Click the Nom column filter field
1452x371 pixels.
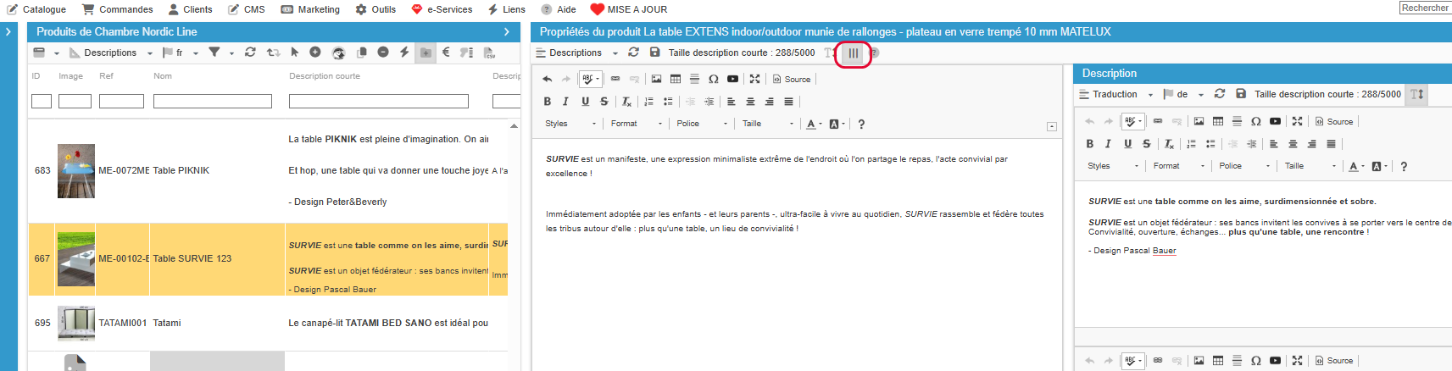point(212,102)
